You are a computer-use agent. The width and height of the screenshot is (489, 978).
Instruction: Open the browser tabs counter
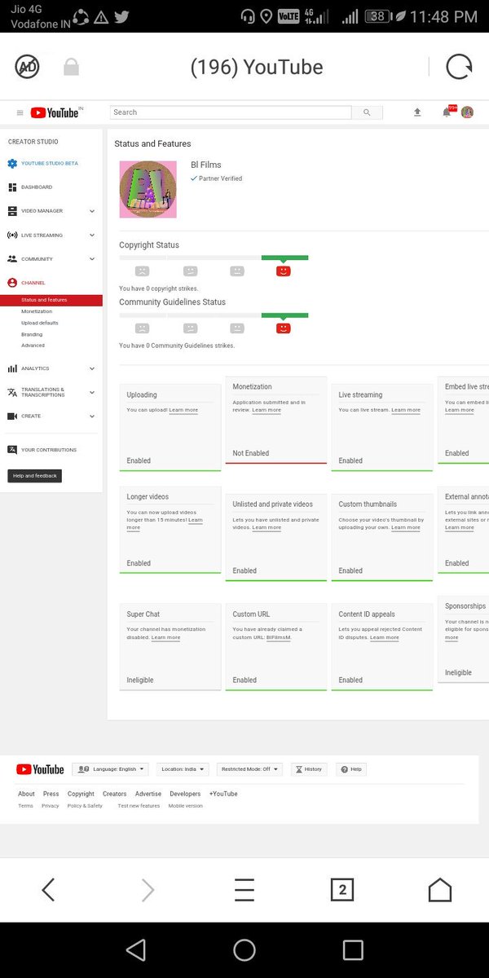point(342,890)
